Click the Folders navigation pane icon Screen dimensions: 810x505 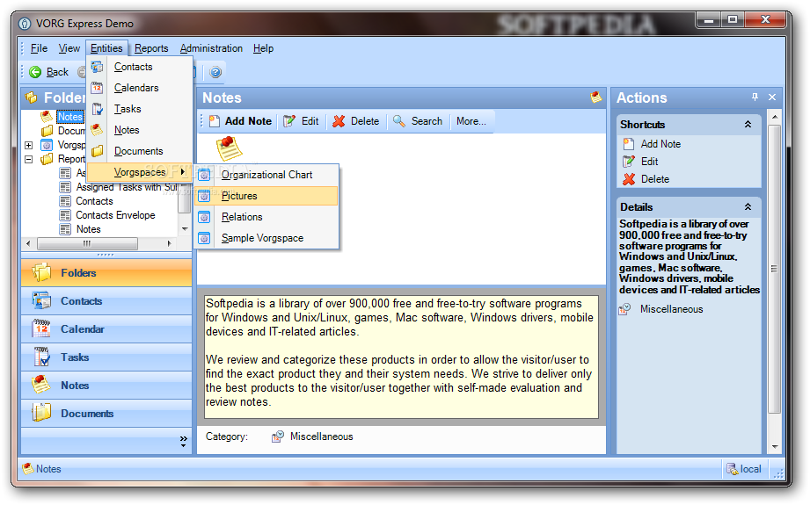(41, 272)
